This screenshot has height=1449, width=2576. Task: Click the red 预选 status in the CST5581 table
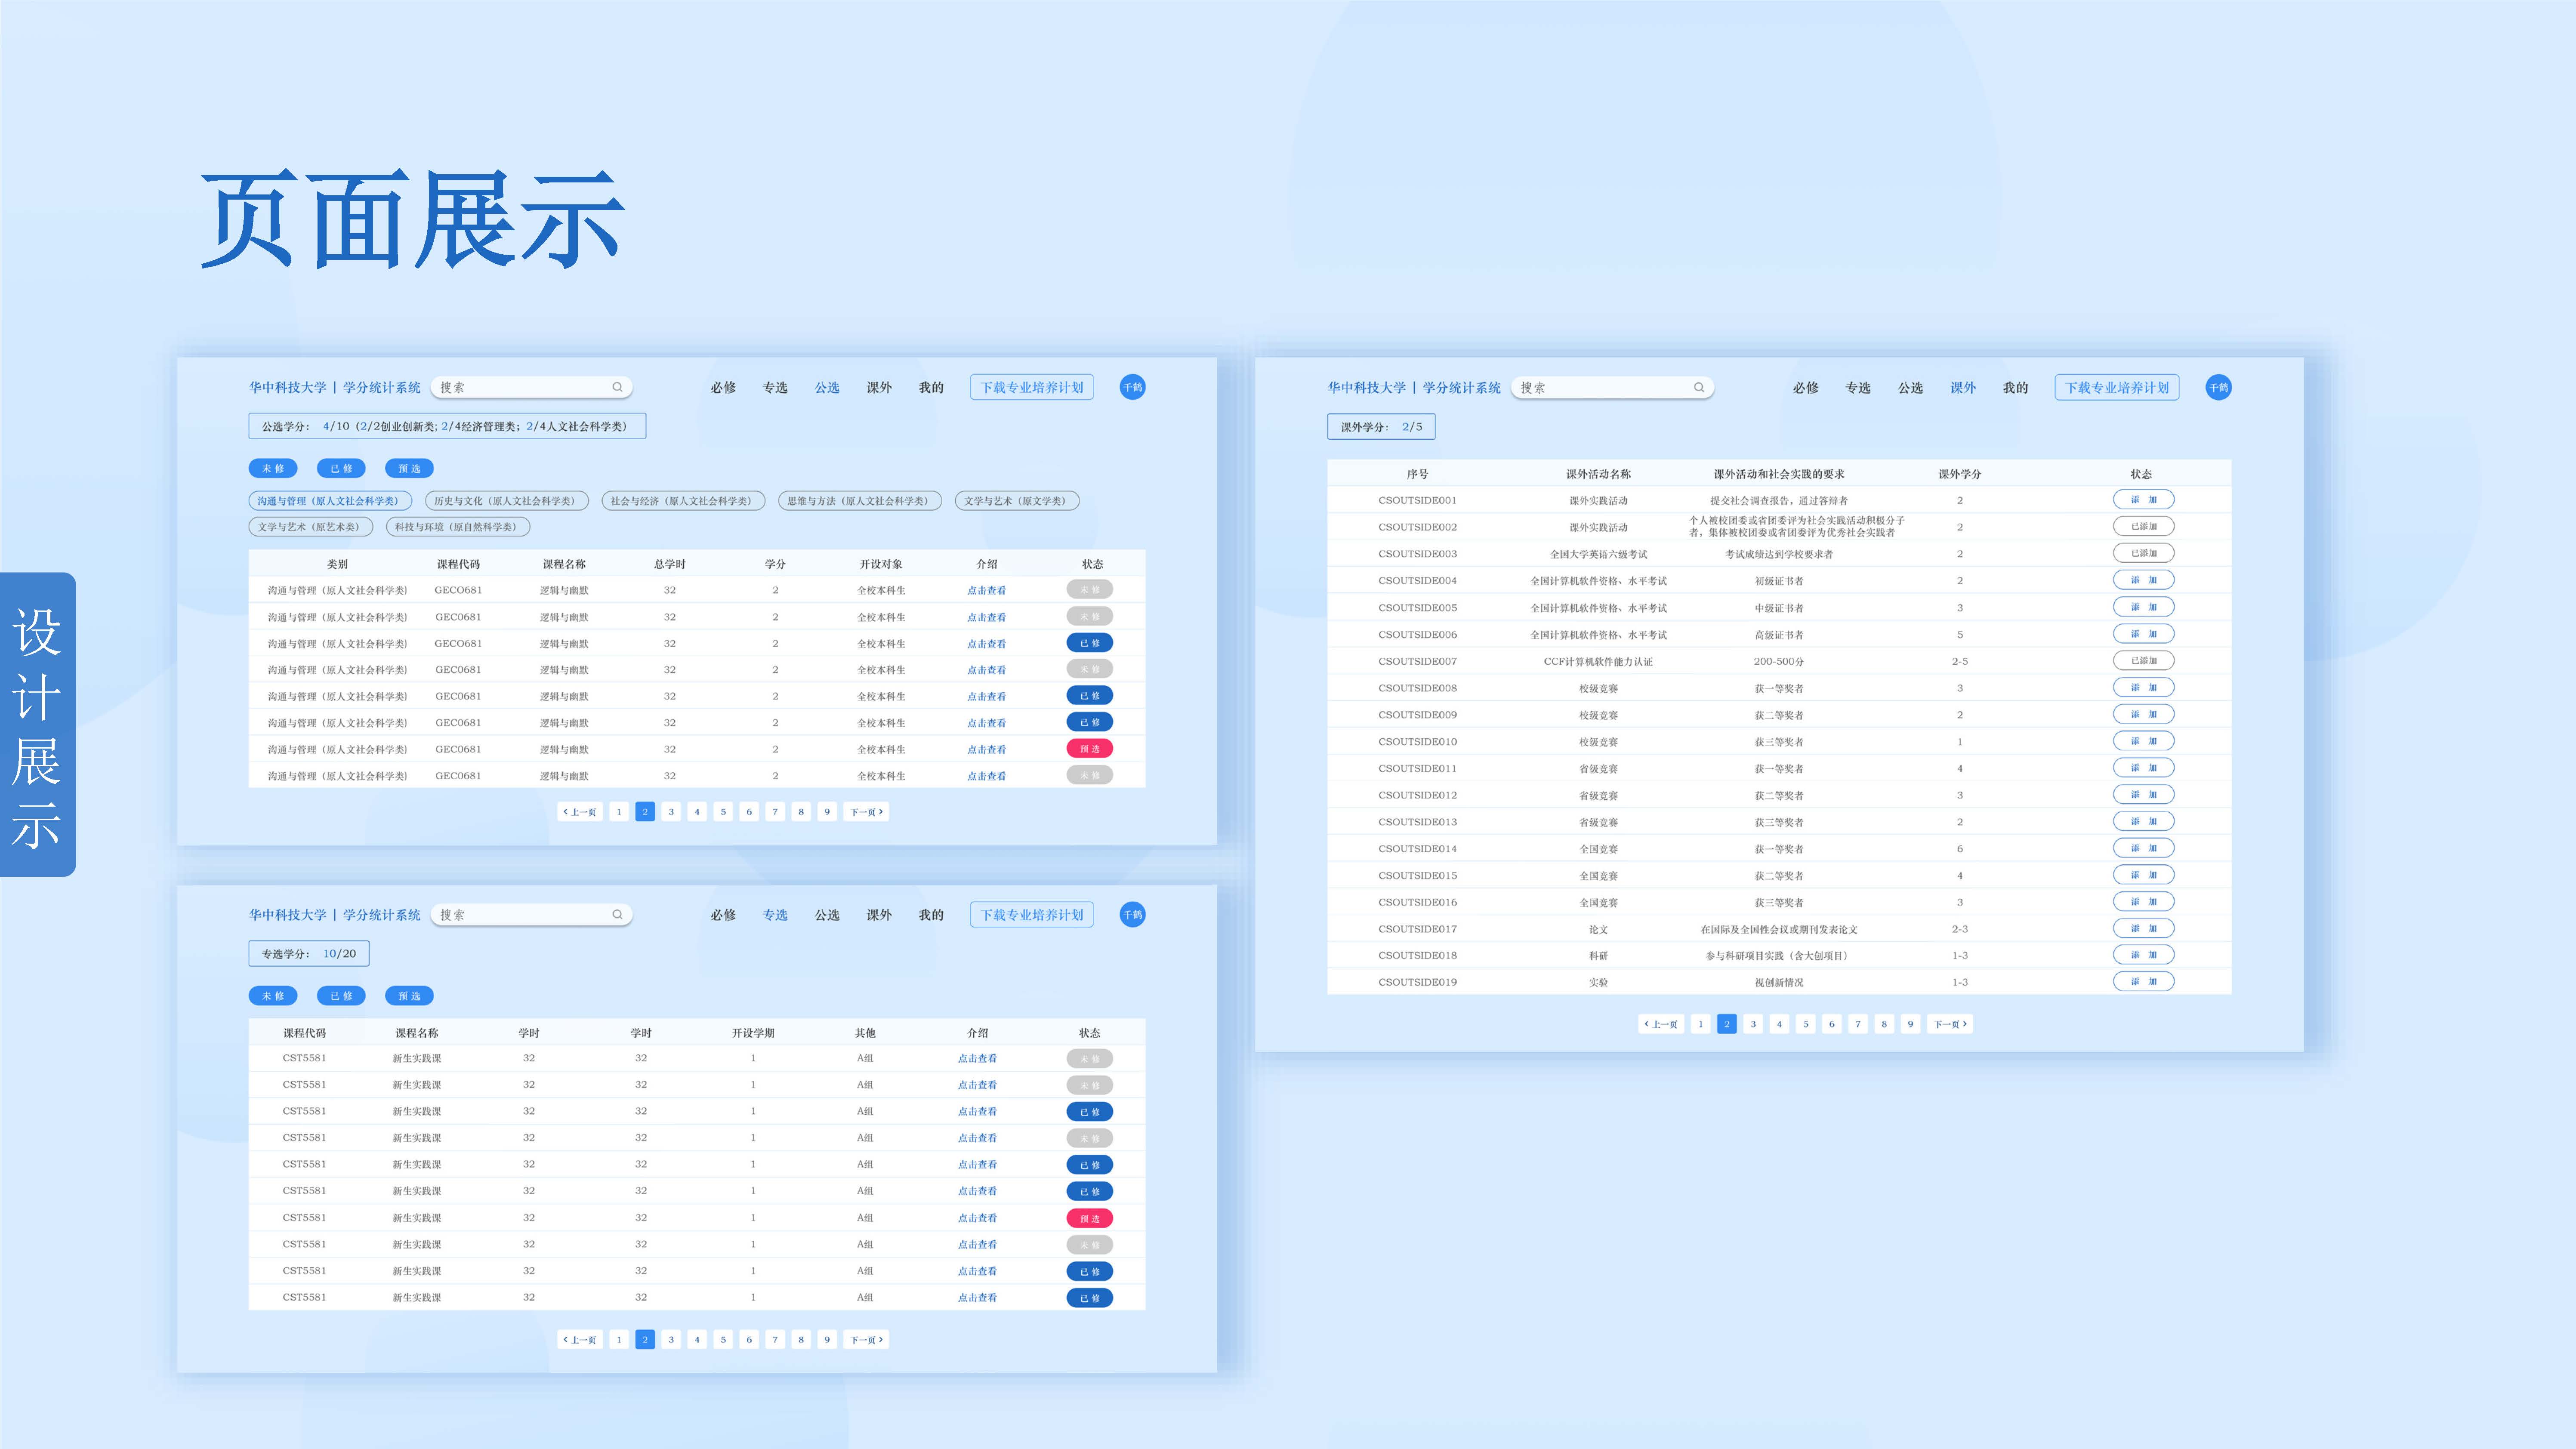[1090, 1218]
